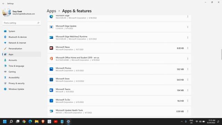Viewport: 222px width, 125px height.
Task: Click the microphone icon in system tray
Action: [x=186, y=122]
